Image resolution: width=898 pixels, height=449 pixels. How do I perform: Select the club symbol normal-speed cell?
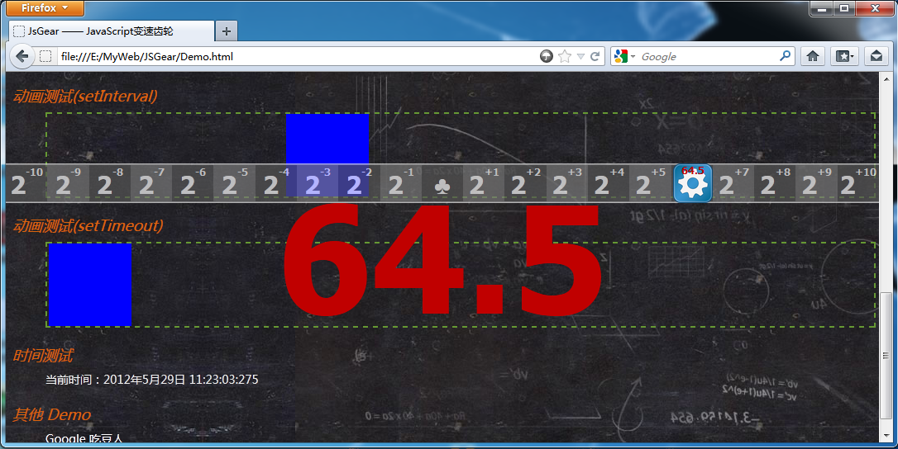[x=442, y=183]
